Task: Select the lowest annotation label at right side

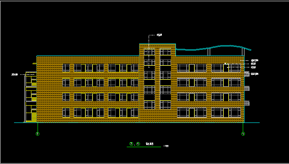Action: [x=255, y=74]
